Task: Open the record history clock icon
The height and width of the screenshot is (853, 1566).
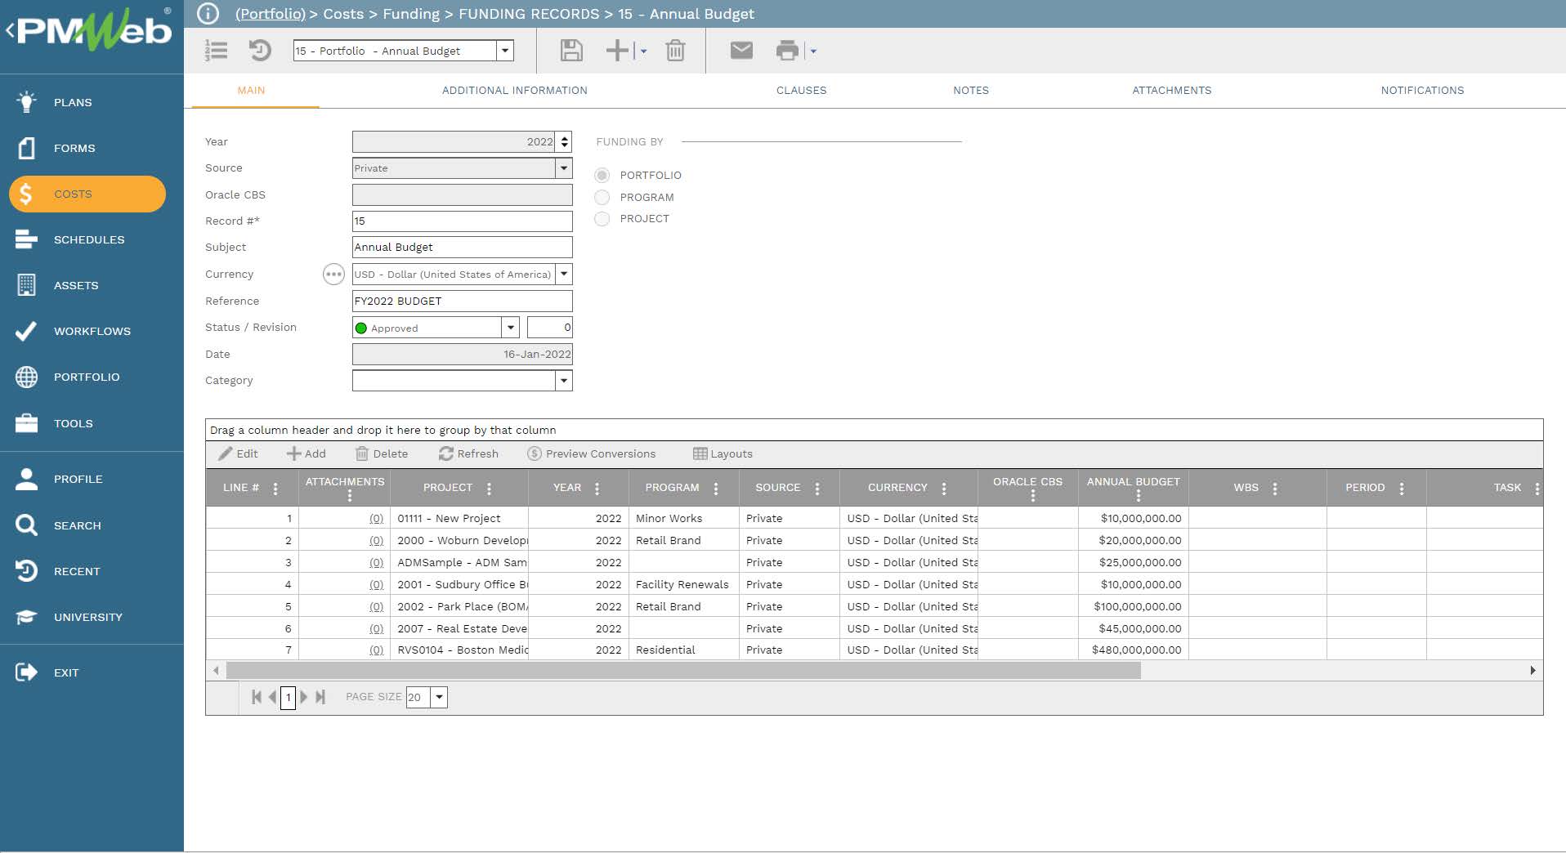Action: click(x=260, y=51)
